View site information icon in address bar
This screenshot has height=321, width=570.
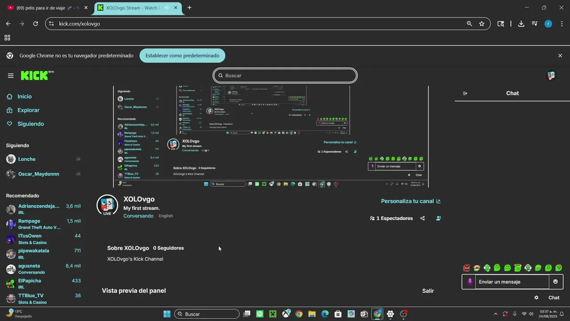[51, 24]
